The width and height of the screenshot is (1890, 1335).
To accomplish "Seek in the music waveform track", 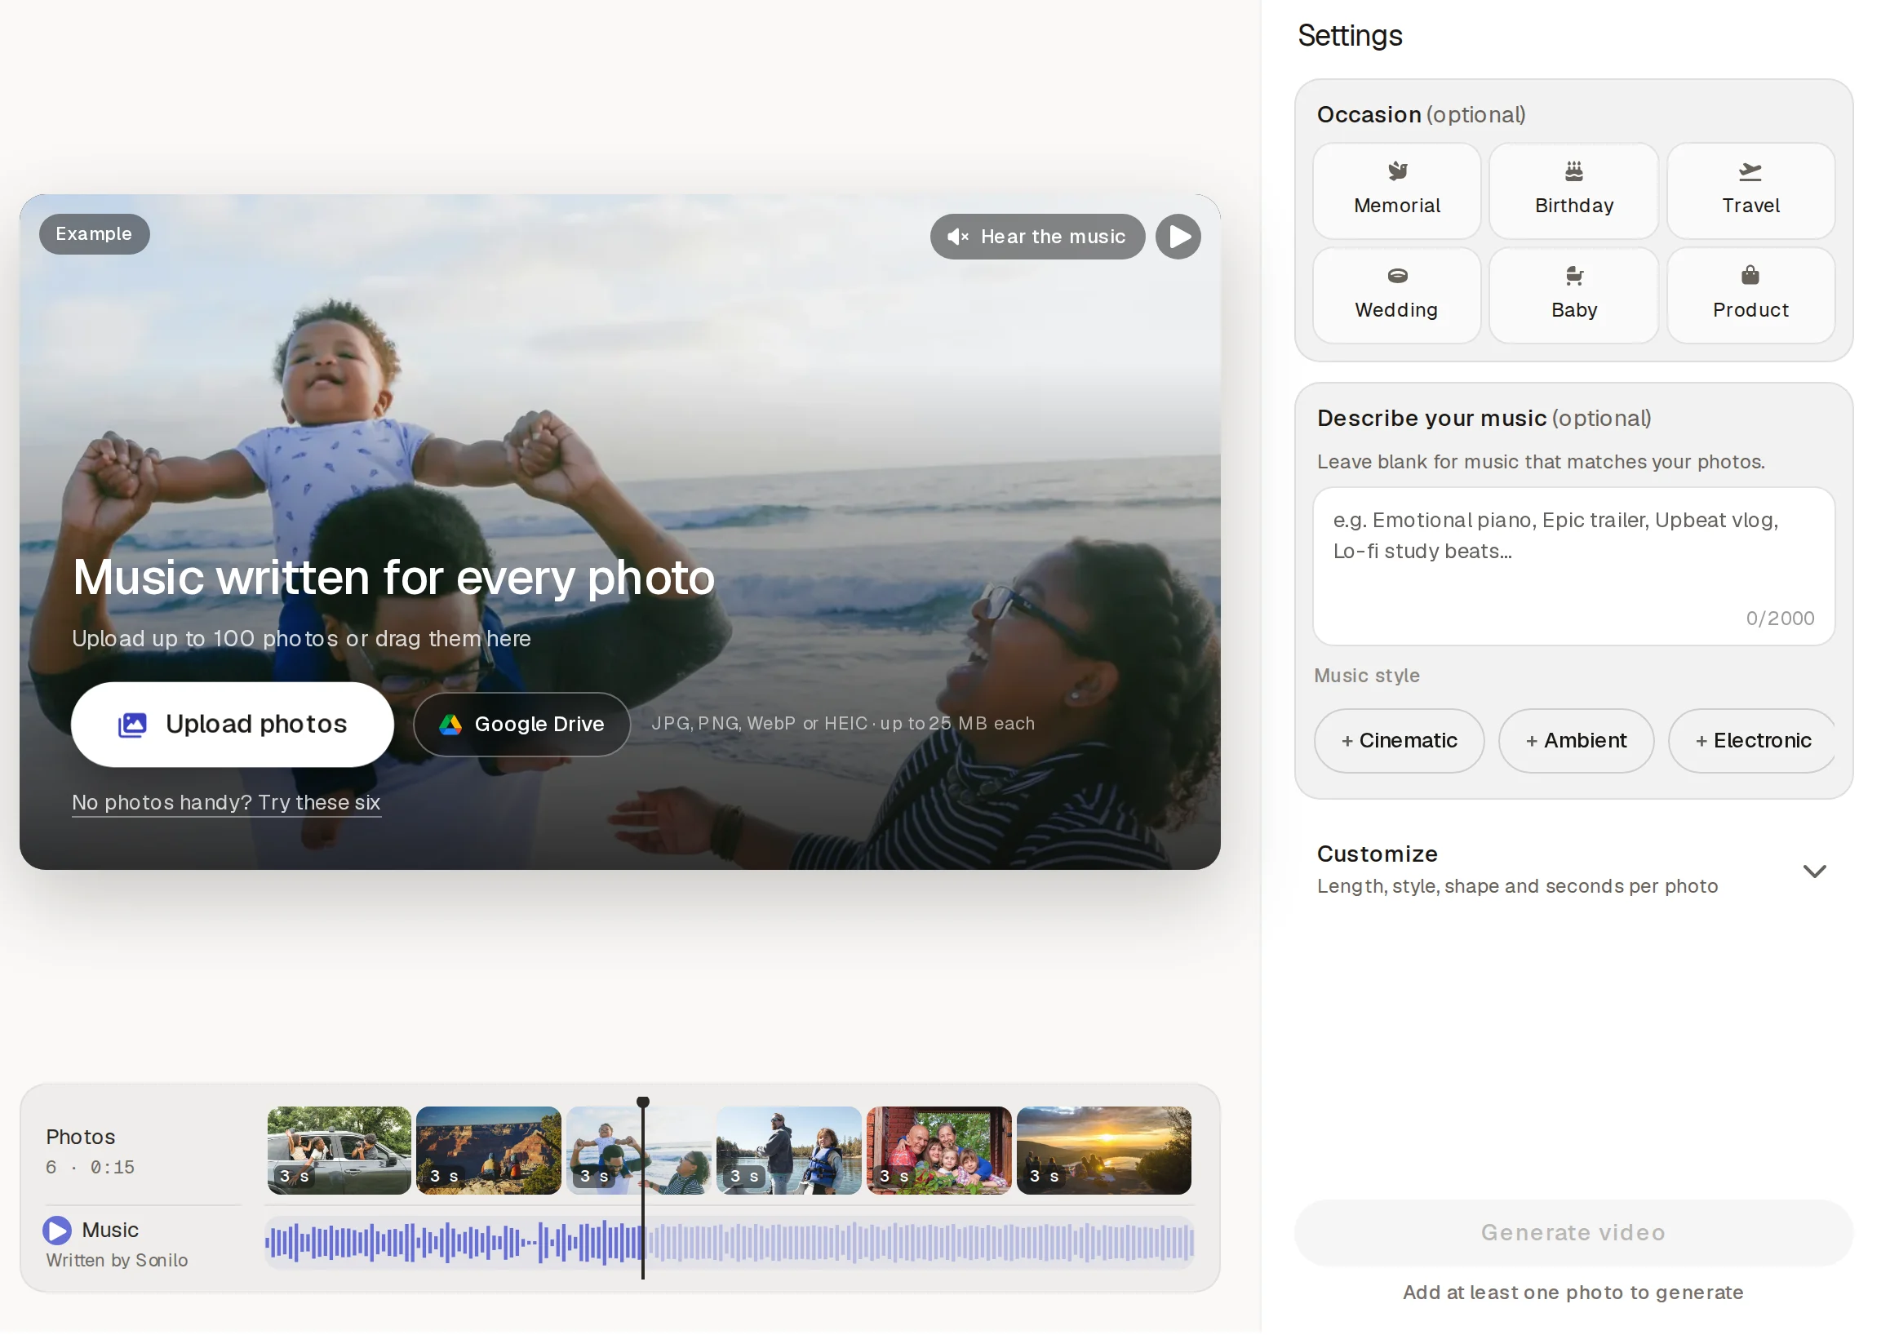I will pos(731,1244).
